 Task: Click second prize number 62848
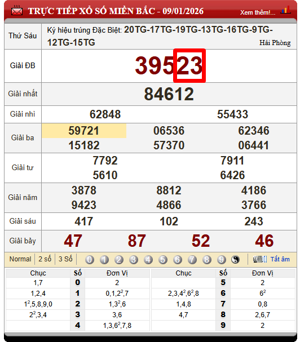click(x=105, y=114)
